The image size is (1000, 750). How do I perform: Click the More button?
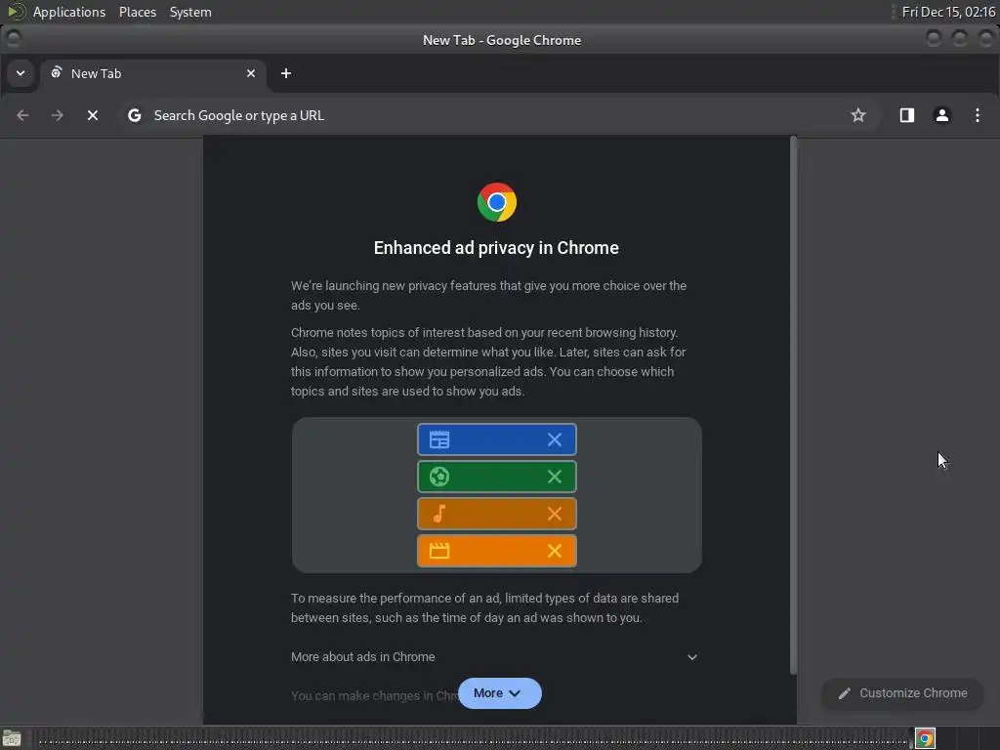coord(499,693)
